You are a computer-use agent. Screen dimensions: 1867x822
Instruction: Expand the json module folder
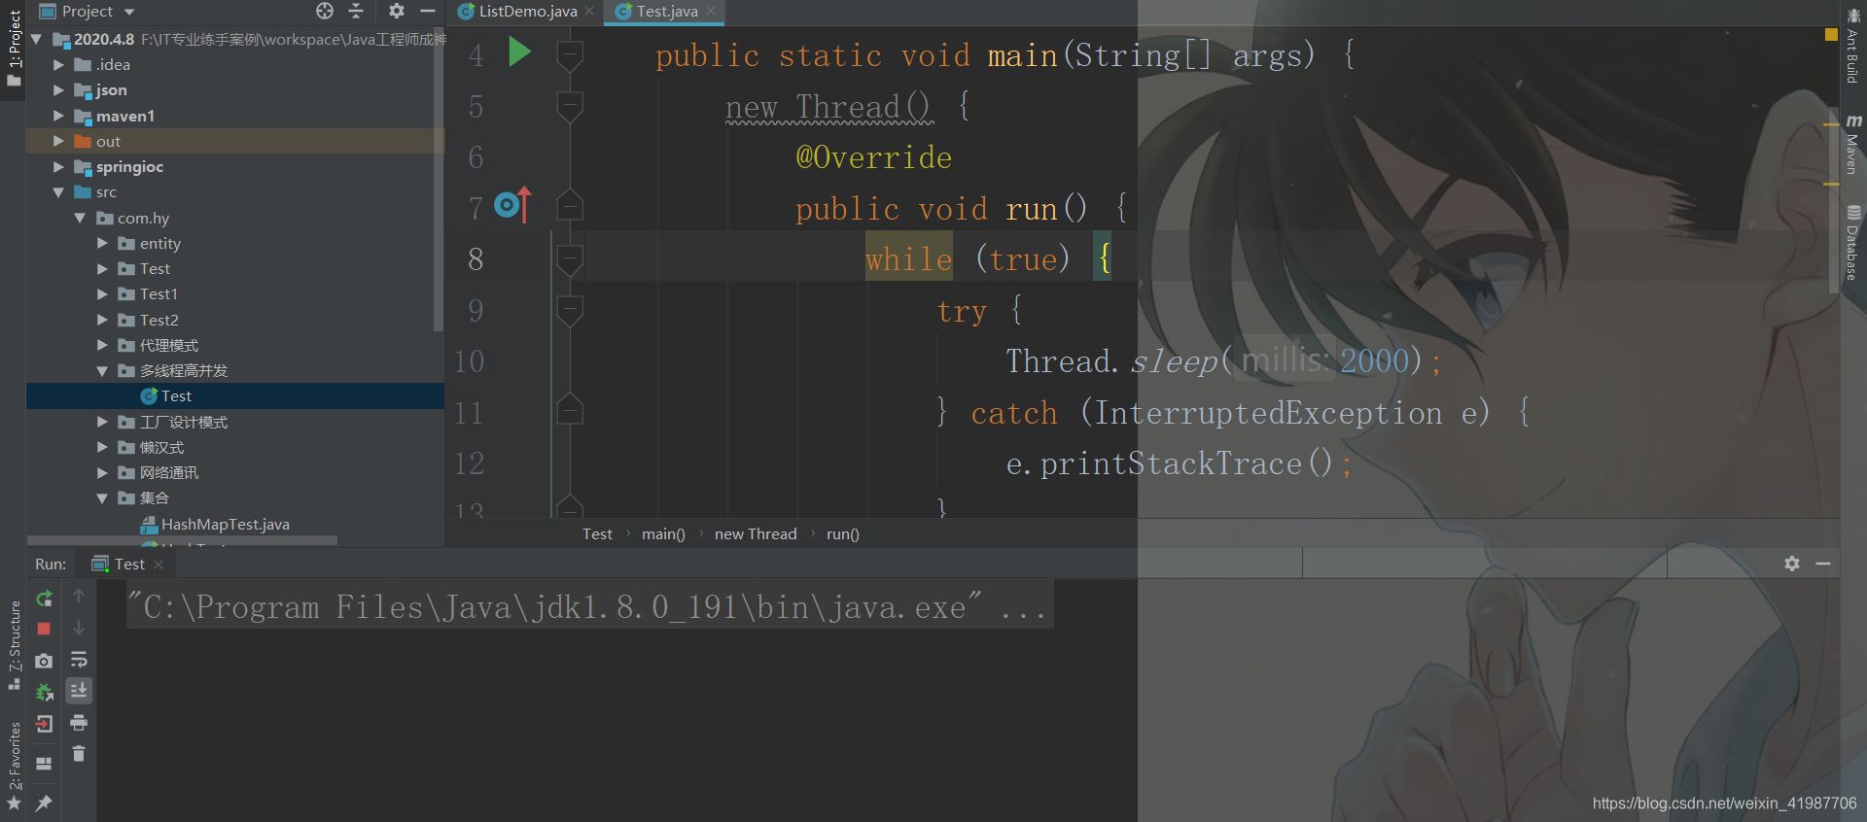tap(58, 90)
